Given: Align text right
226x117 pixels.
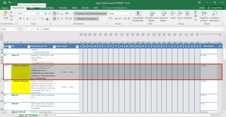Looking at the screenshot, I should [x=62, y=19].
